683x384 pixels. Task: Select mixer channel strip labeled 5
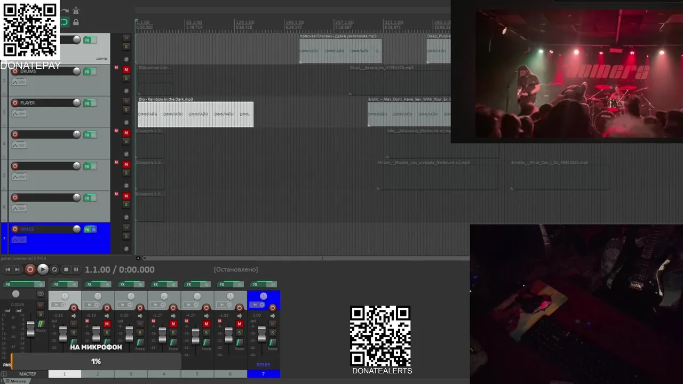point(197,374)
